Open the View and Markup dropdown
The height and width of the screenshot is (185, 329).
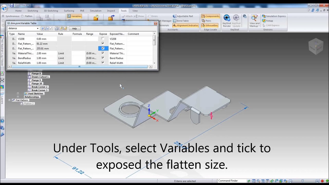254,21
